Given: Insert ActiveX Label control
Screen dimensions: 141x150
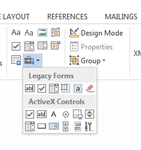Looking at the screenshot, I should tap(53, 114).
